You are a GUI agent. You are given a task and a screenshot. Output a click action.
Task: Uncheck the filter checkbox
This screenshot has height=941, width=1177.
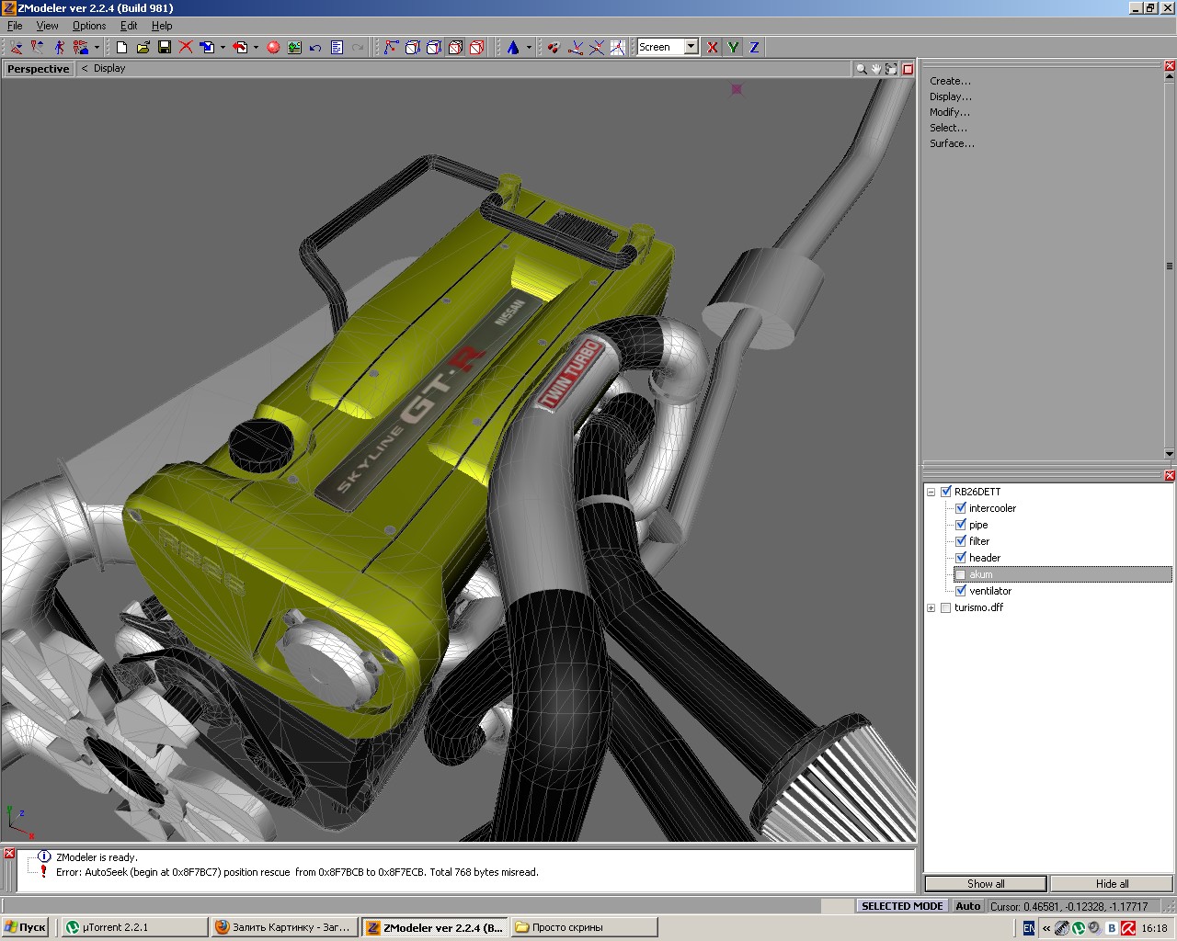961,541
